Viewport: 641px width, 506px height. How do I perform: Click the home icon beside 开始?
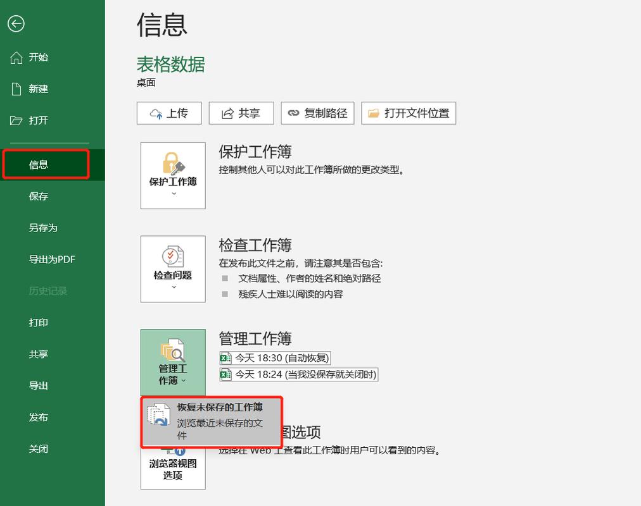pos(16,58)
